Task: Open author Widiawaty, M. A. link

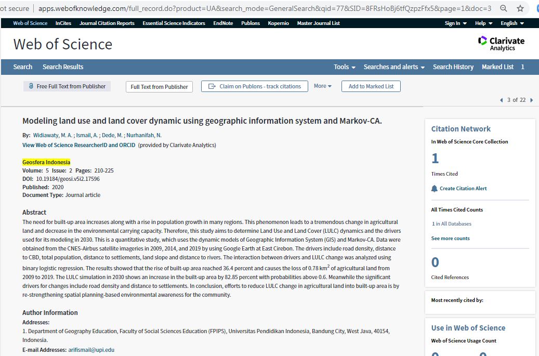Action: 52,136
